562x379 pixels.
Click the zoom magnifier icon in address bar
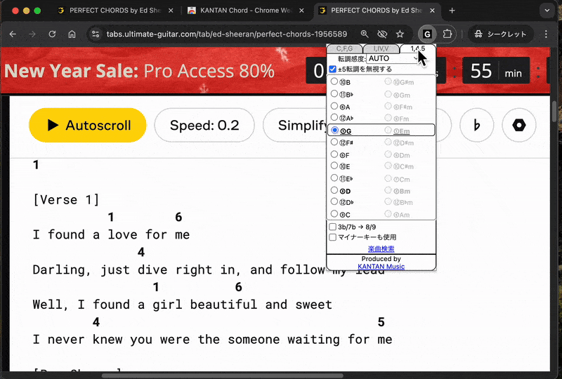pyautogui.click(x=365, y=34)
